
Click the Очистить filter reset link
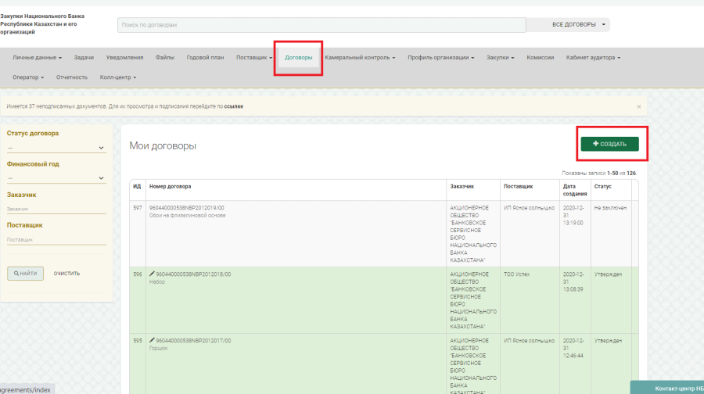pos(66,273)
